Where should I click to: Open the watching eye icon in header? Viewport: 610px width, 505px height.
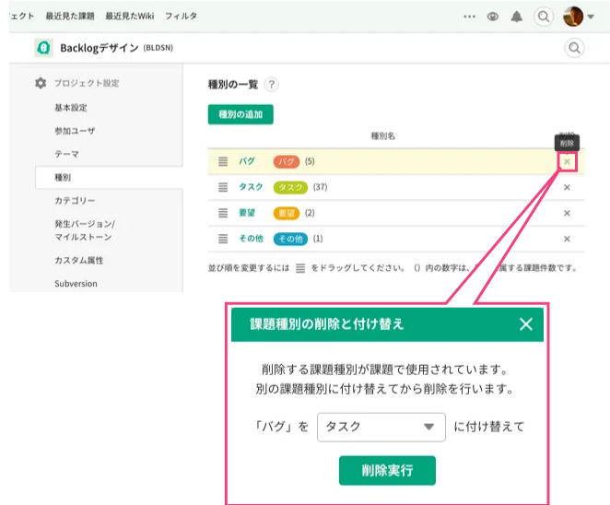(493, 17)
